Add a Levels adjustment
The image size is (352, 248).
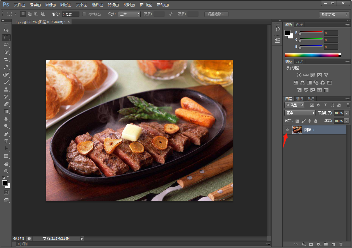(306, 75)
